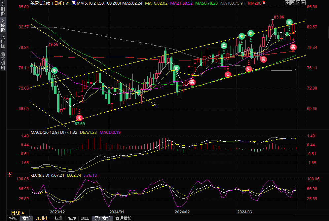Click the small chart icon before MA(5,10,21,50,100,200)
This screenshot has height=221, width=329.
pyautogui.click(x=73, y=3)
